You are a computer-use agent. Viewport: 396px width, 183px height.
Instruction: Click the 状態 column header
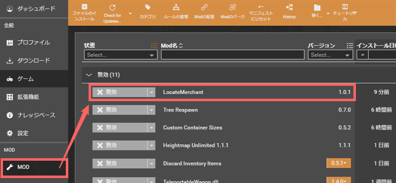[90, 46]
